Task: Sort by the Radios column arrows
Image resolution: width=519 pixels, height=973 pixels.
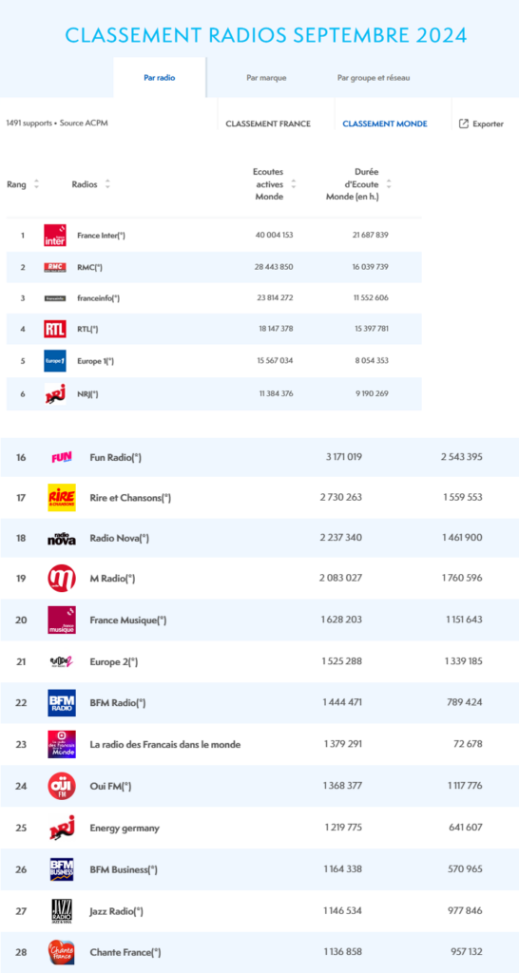Action: point(107,184)
